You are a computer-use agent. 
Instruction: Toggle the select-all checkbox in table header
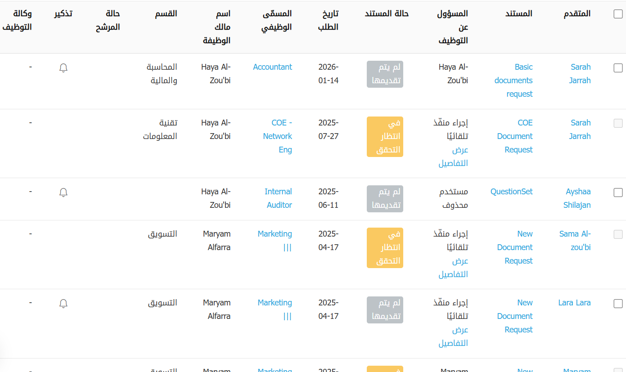618,14
